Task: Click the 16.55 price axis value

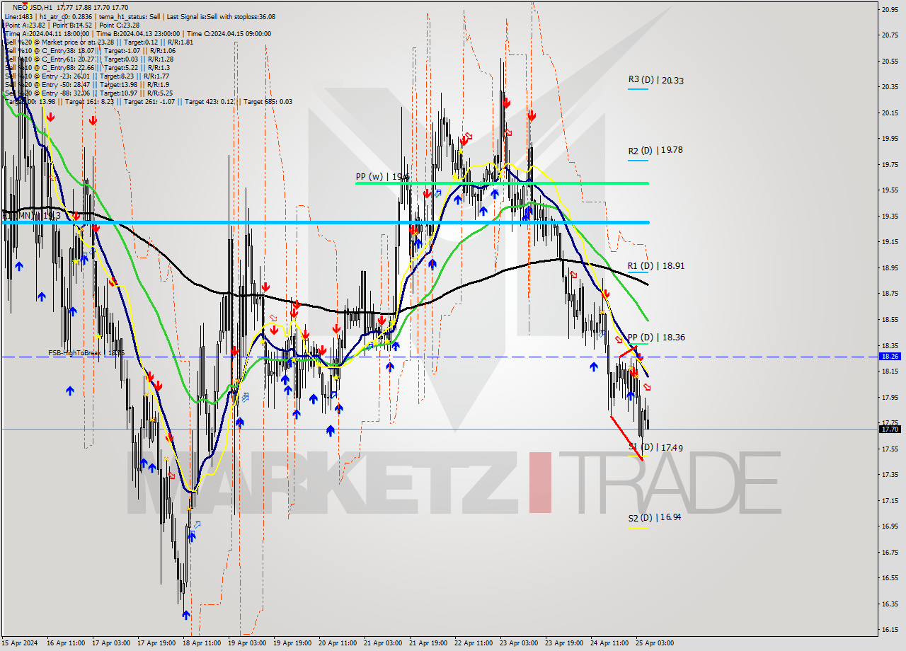Action: pos(890,577)
